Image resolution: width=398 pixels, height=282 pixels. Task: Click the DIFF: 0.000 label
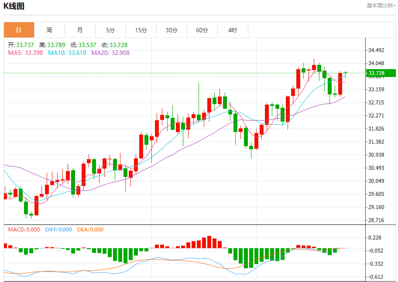59,230
